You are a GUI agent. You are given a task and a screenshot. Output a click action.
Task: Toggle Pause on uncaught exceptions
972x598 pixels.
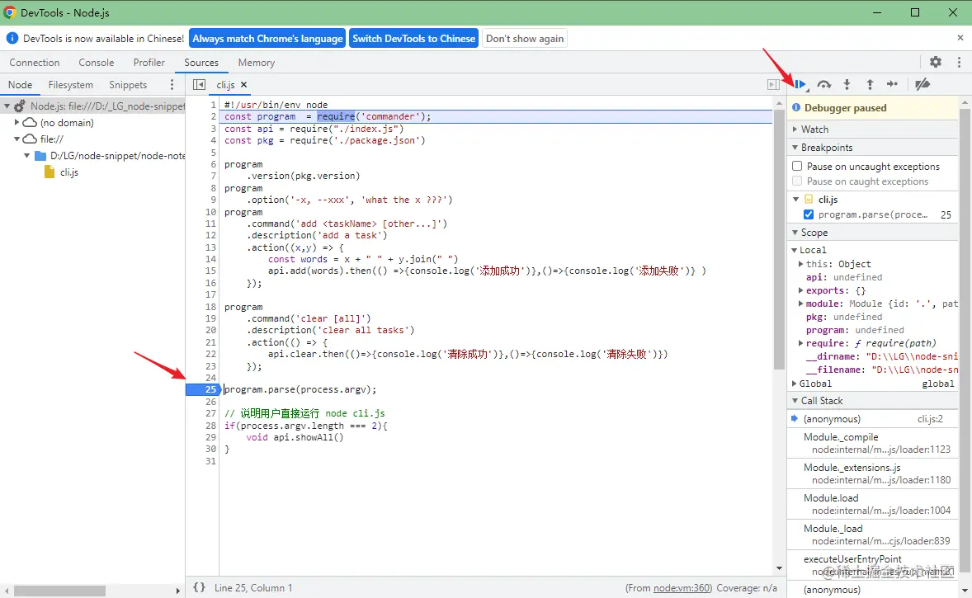tap(797, 166)
